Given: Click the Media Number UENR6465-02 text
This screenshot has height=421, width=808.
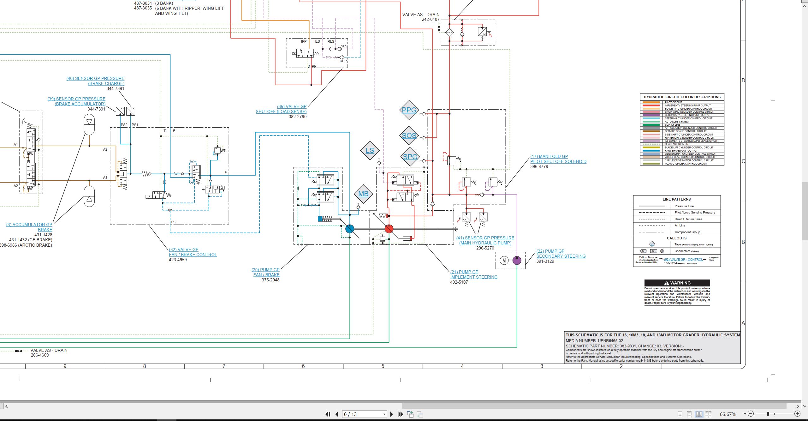Looking at the screenshot, I should coord(594,340).
